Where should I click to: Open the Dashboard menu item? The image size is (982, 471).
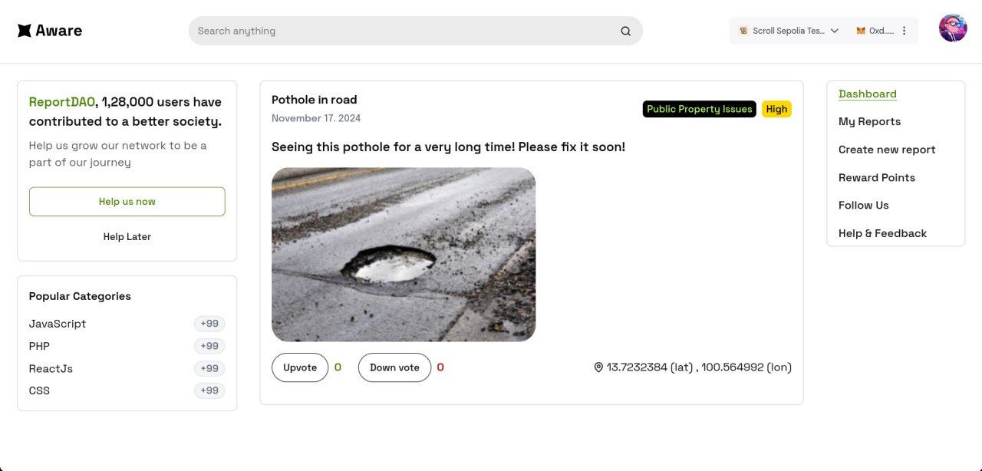(867, 94)
